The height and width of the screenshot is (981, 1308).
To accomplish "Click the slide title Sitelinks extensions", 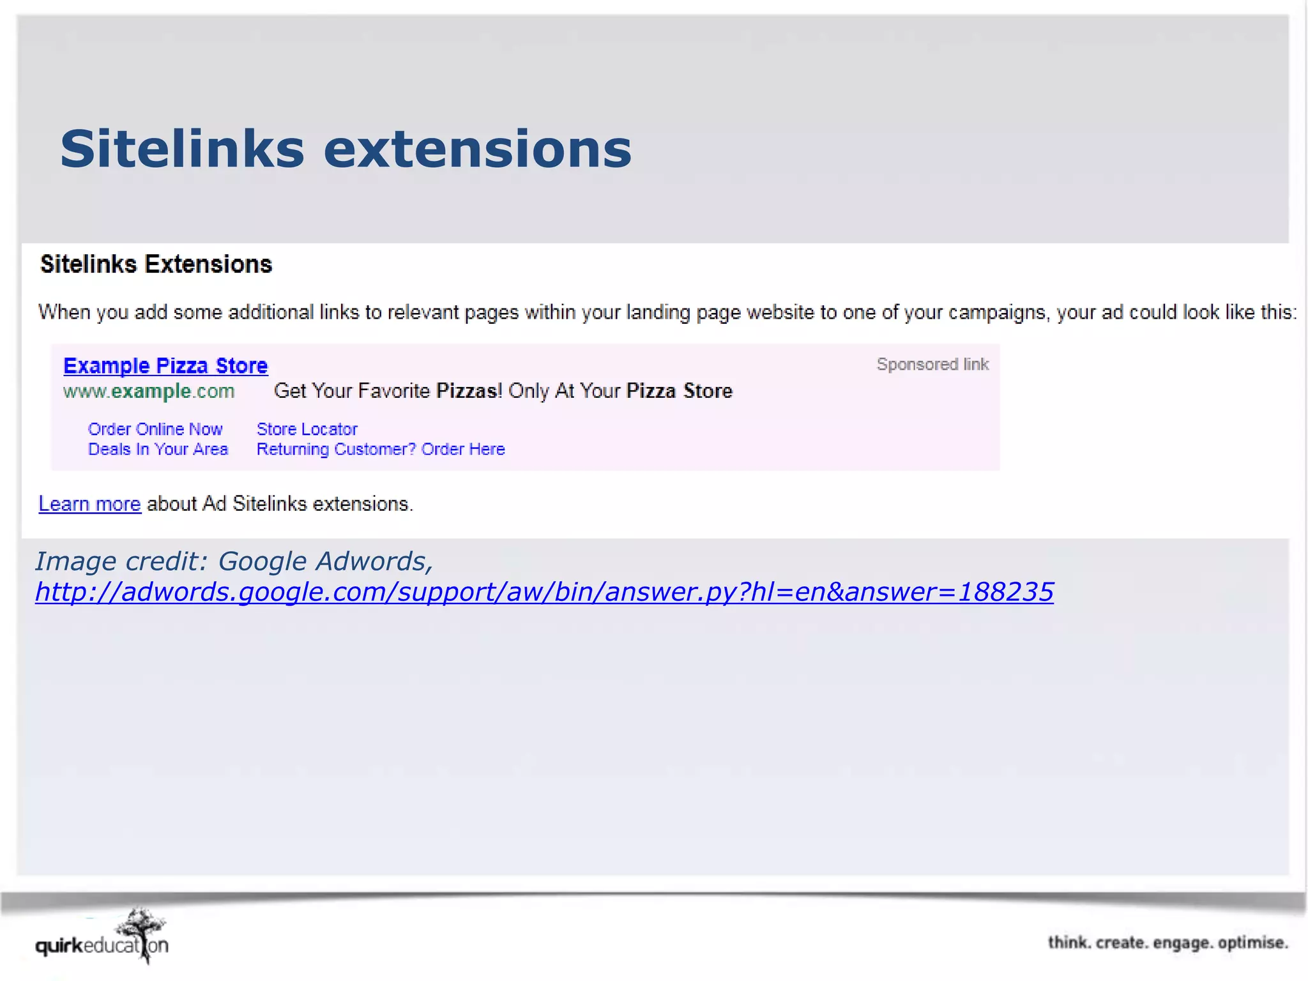I will [x=346, y=149].
